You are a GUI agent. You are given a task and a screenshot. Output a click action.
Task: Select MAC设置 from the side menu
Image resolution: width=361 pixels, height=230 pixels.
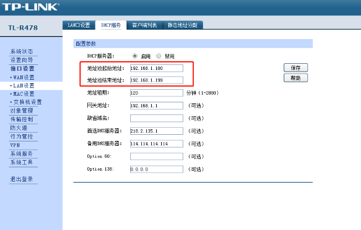point(23,94)
